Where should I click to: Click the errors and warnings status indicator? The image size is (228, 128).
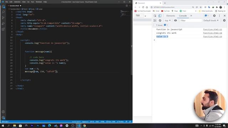[5, 122]
